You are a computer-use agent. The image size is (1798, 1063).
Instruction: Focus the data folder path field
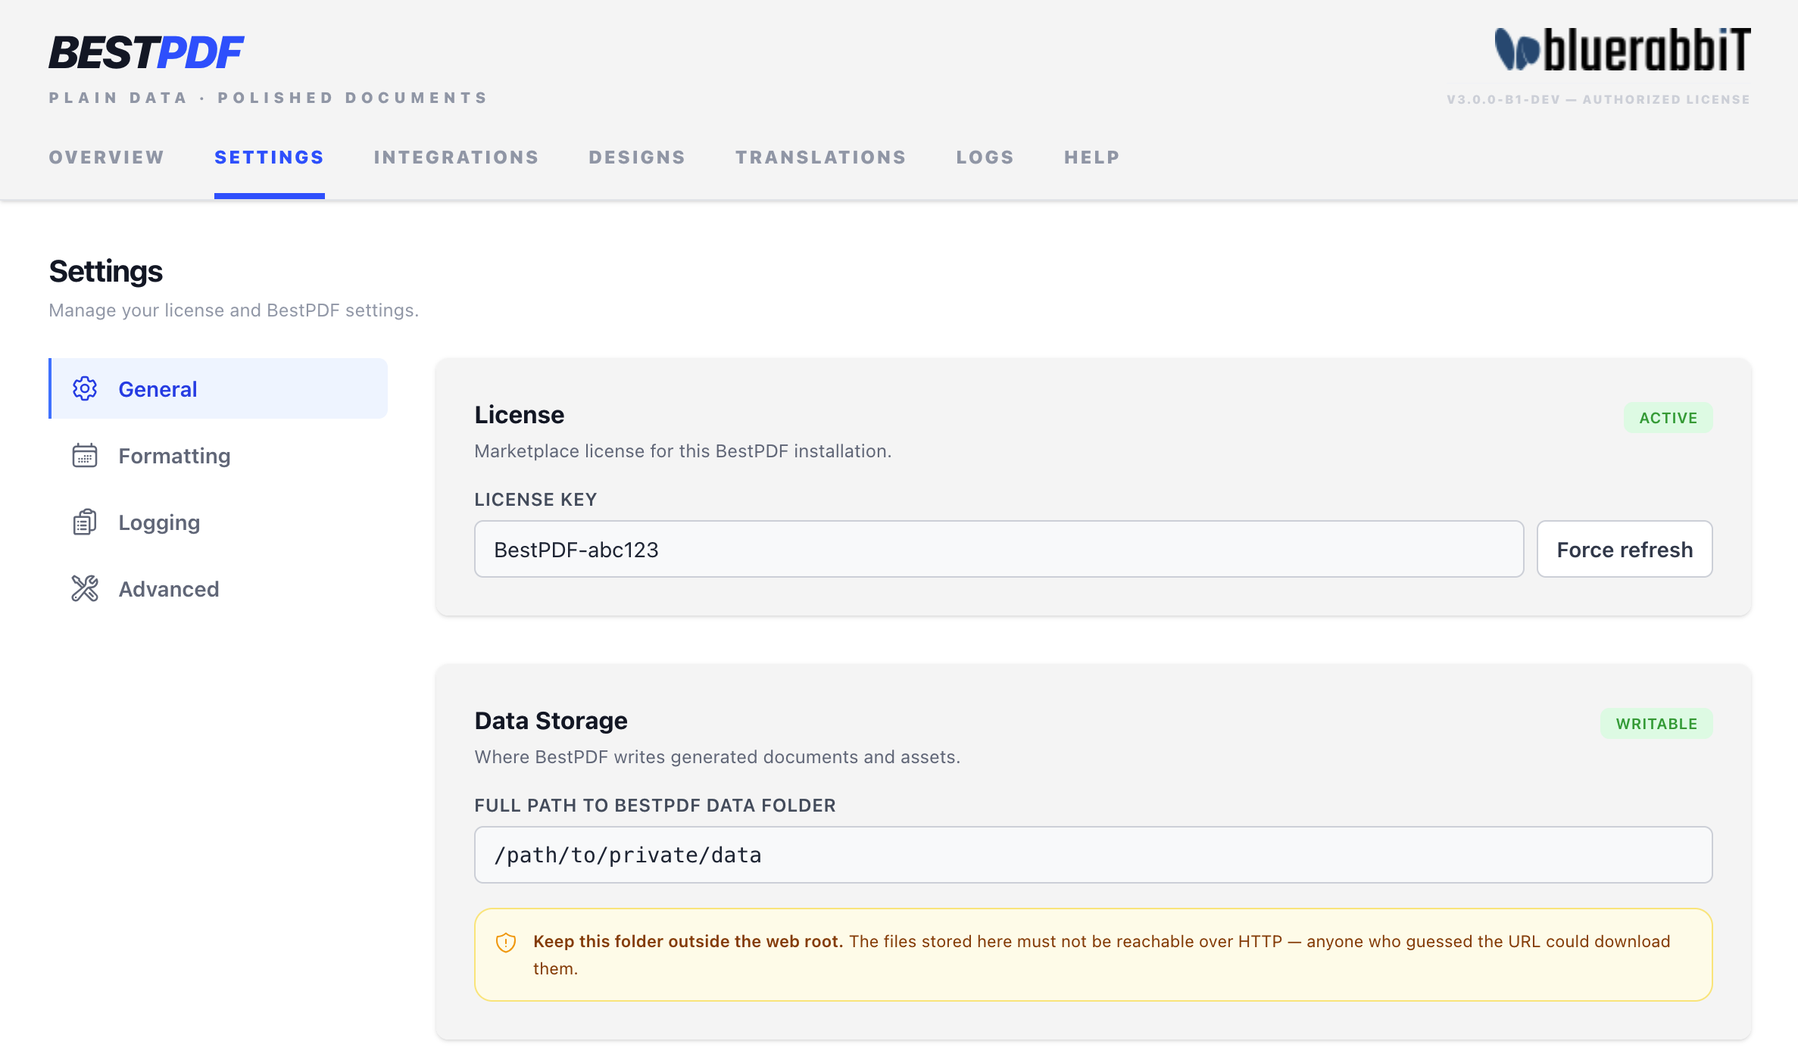pos(1094,855)
